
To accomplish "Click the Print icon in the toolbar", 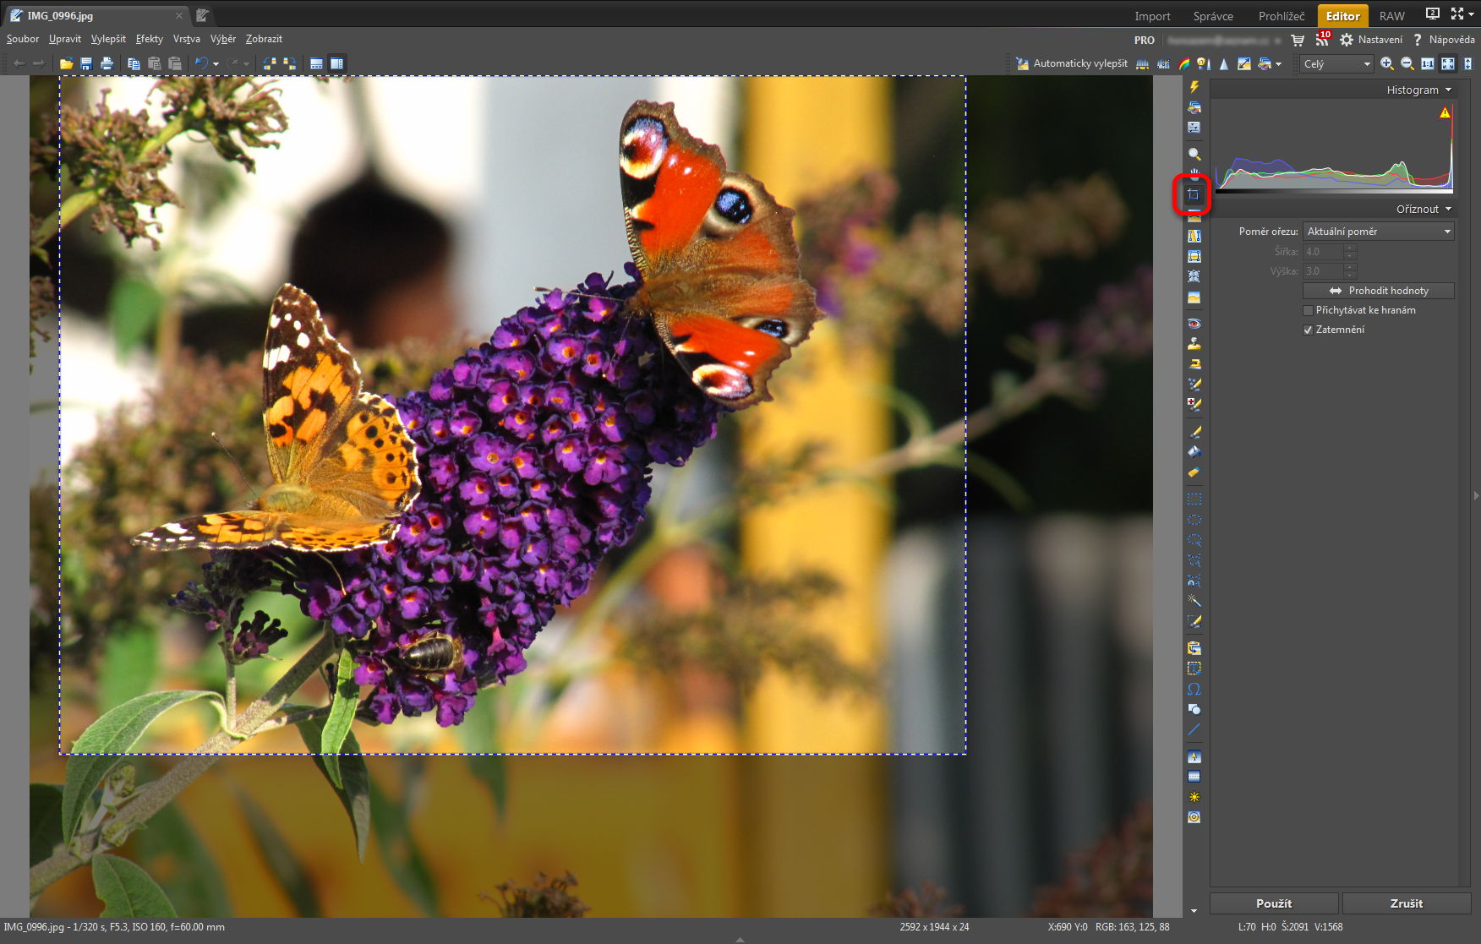I will click(107, 63).
